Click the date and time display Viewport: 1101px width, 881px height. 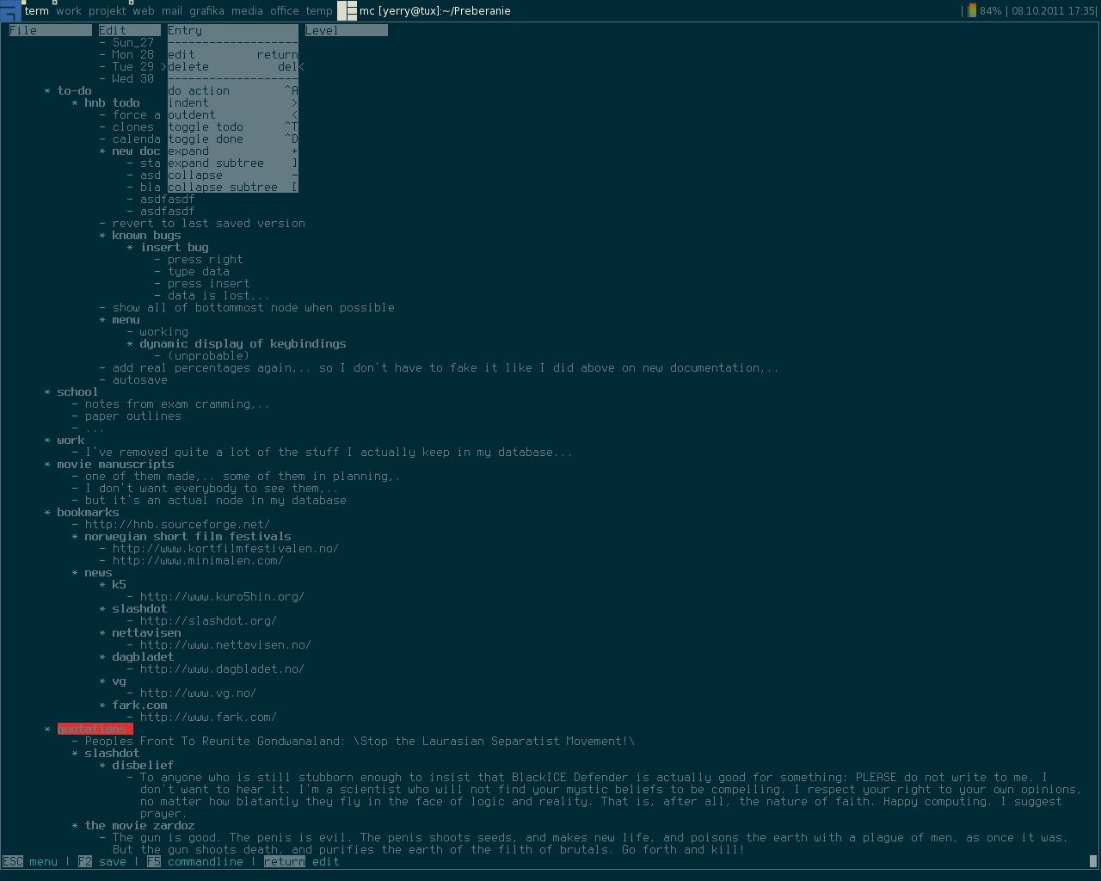point(1054,11)
